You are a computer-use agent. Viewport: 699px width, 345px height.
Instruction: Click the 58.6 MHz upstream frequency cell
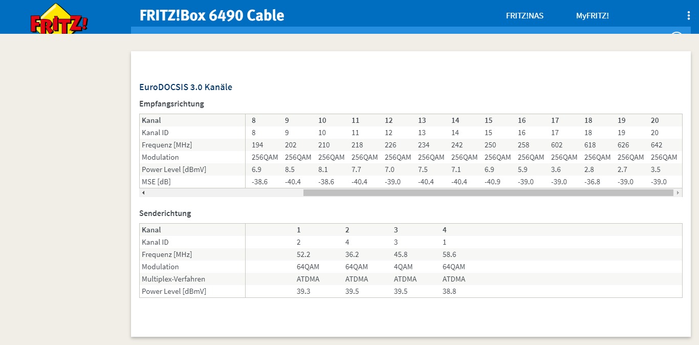point(450,254)
